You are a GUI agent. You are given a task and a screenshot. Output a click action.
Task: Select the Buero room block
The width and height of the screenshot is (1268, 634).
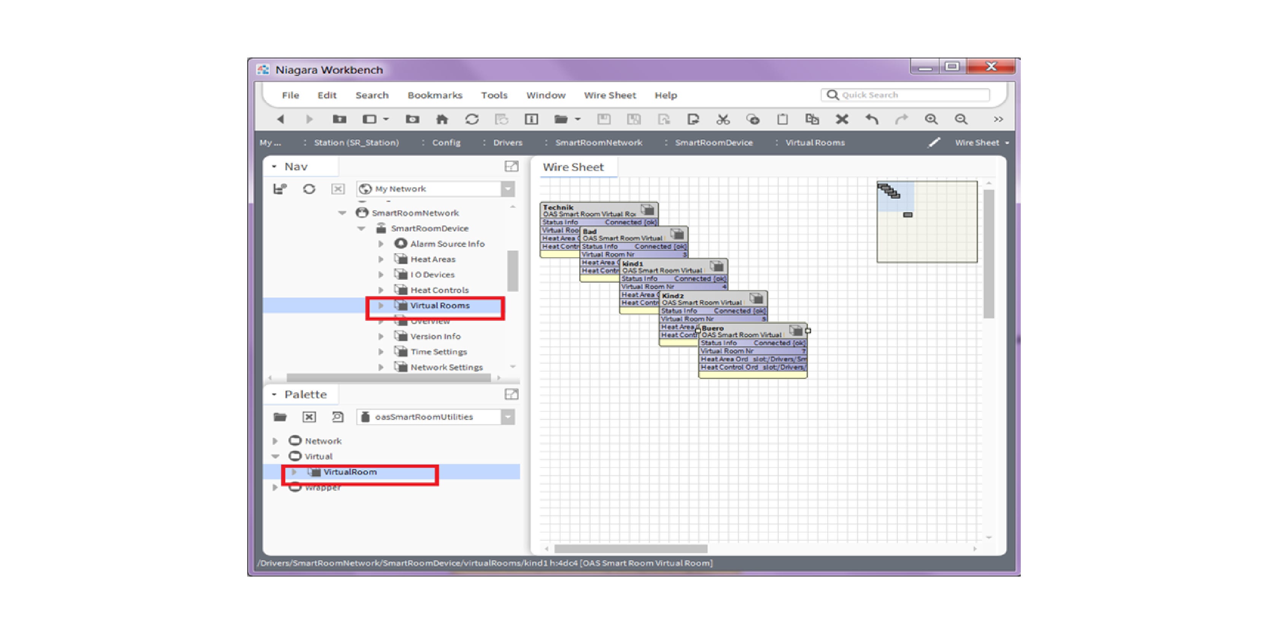pos(753,351)
